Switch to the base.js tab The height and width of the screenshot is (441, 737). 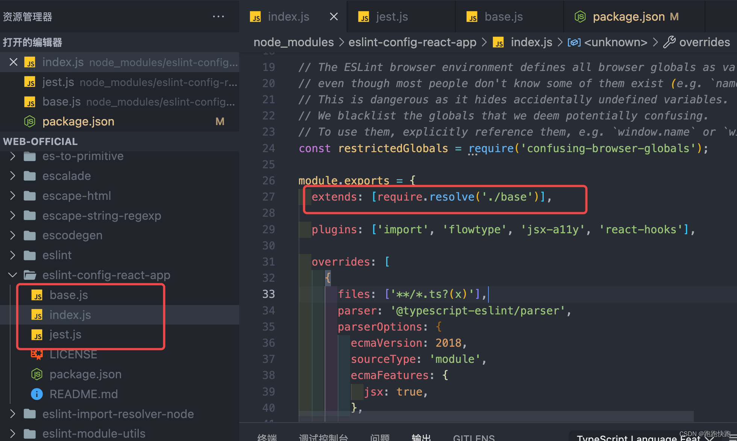509,17
